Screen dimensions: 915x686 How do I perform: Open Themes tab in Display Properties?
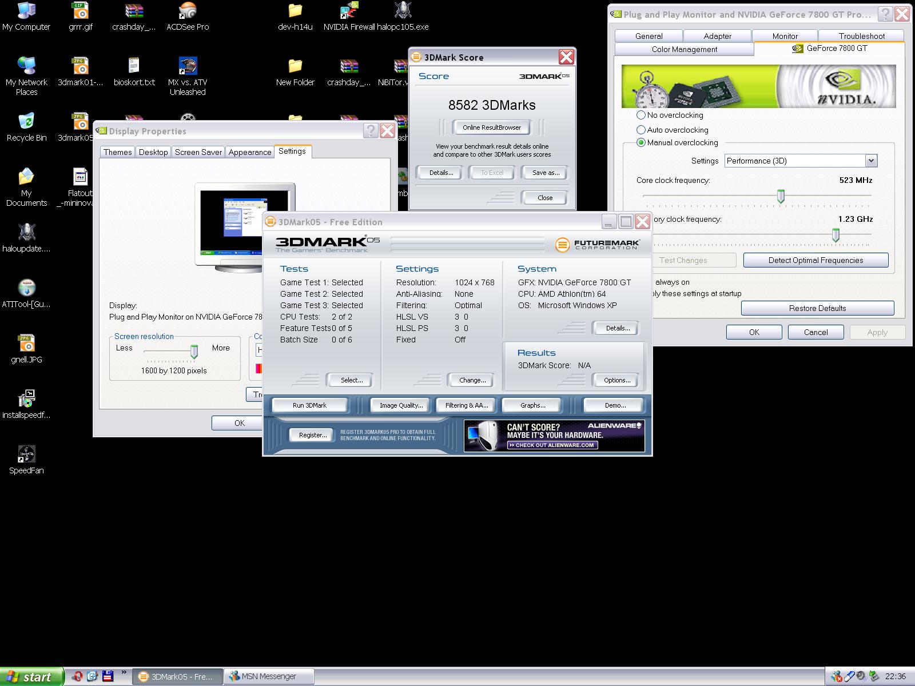tap(118, 152)
